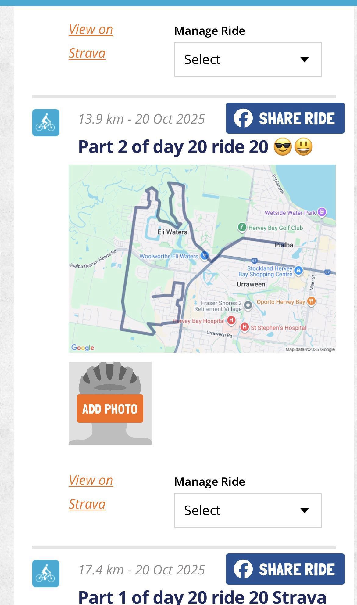Open the topmost Manage Ride Select dropdown
The image size is (357, 605).
[248, 59]
